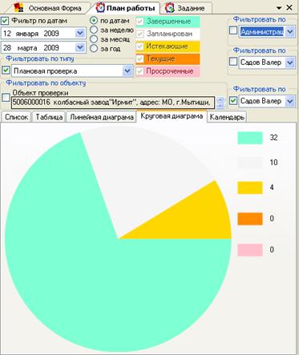The image size is (299, 355).
Task: Toggle the Фильтр по датам checkbox
Action: 5,21
